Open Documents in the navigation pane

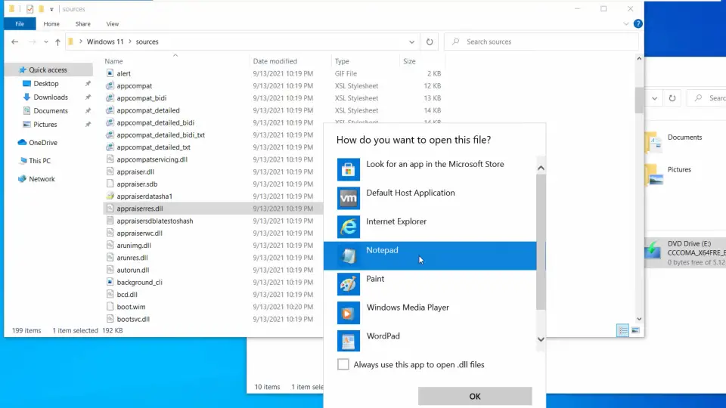[x=51, y=111]
